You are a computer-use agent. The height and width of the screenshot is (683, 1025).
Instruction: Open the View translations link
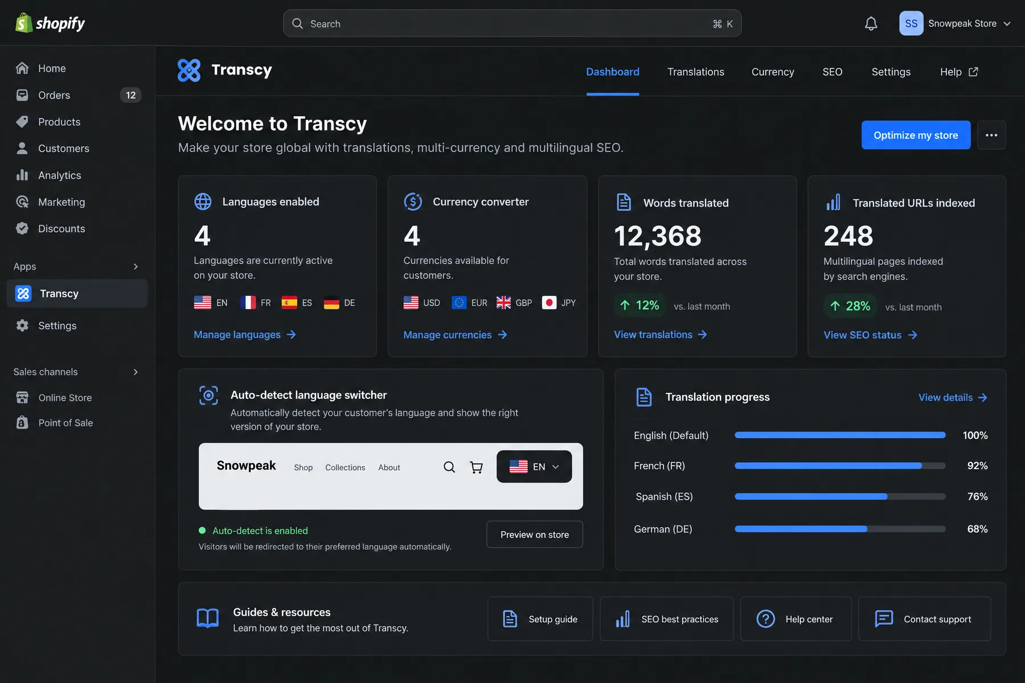pyautogui.click(x=661, y=335)
